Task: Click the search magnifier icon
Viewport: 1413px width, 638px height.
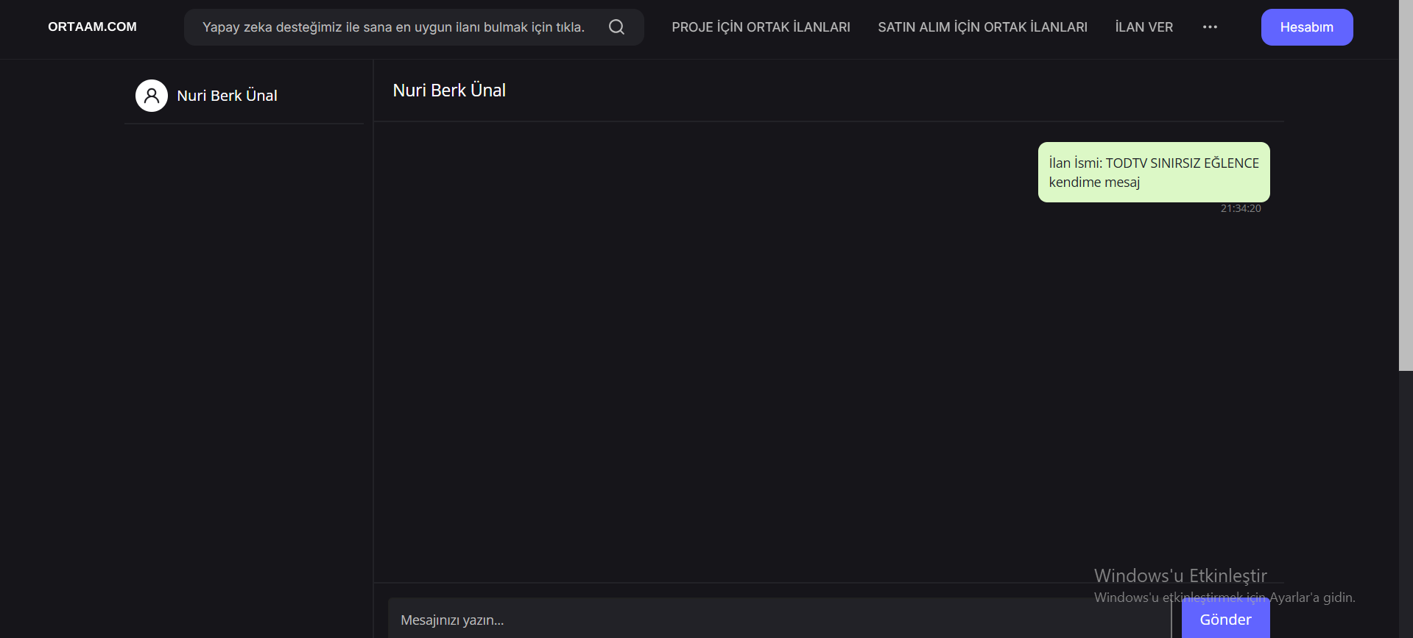Action: click(x=616, y=27)
